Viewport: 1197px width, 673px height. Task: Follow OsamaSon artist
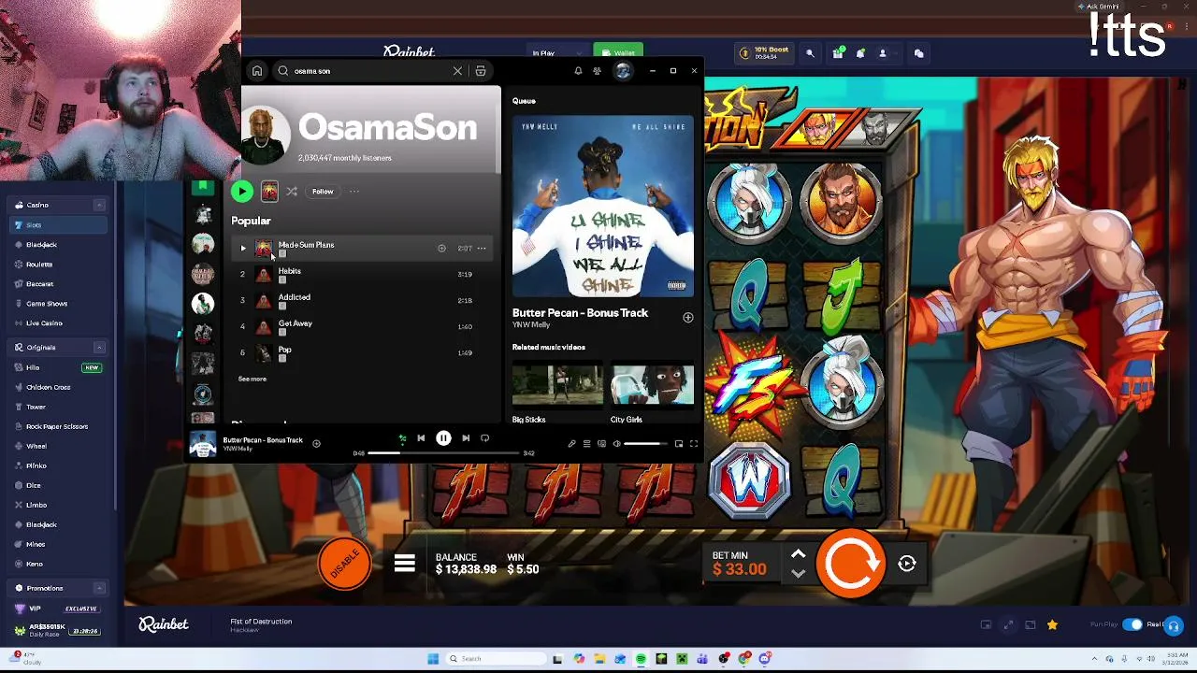pyautogui.click(x=323, y=192)
